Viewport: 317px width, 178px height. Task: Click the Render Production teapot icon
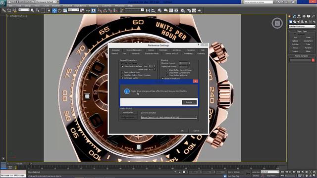200,10
